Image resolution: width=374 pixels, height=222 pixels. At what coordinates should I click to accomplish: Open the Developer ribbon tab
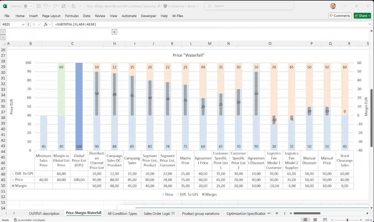(x=148, y=16)
